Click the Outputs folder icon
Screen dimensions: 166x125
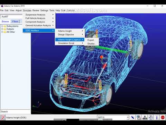(x=5, y=29)
